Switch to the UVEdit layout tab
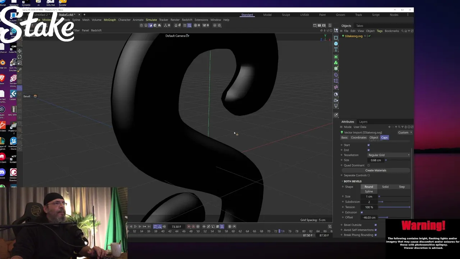This screenshot has width=460, height=259. tap(304, 15)
